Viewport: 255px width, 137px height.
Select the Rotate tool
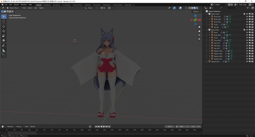[4, 31]
